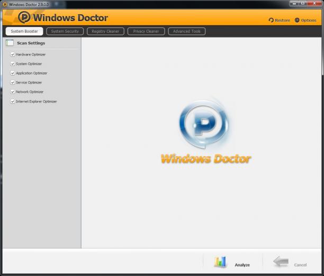Viewport: 324px width, 276px height.
Task: Click the title bar app icon
Action: coord(5,4)
